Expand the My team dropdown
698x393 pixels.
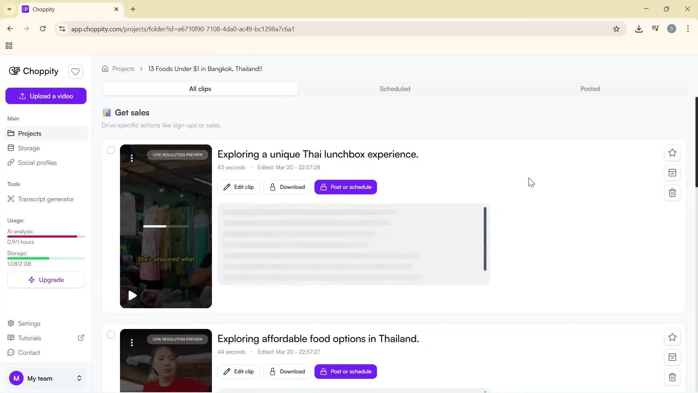79,378
